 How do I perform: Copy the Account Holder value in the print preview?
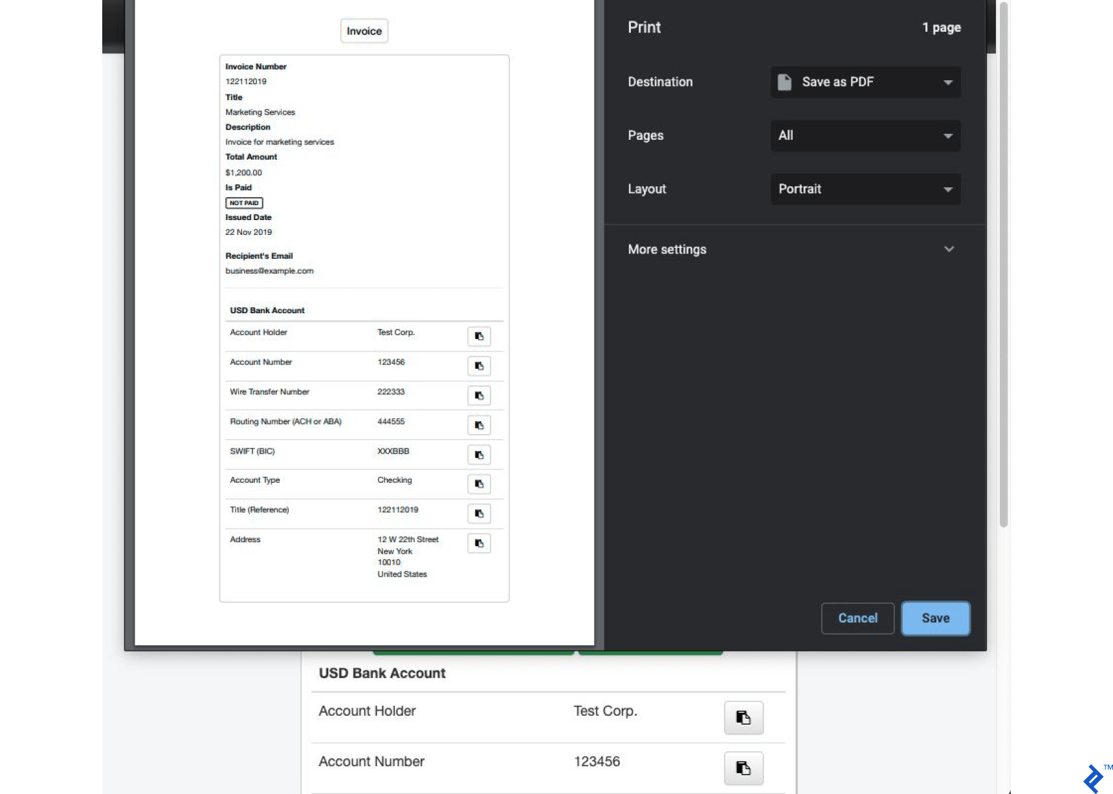coord(479,336)
